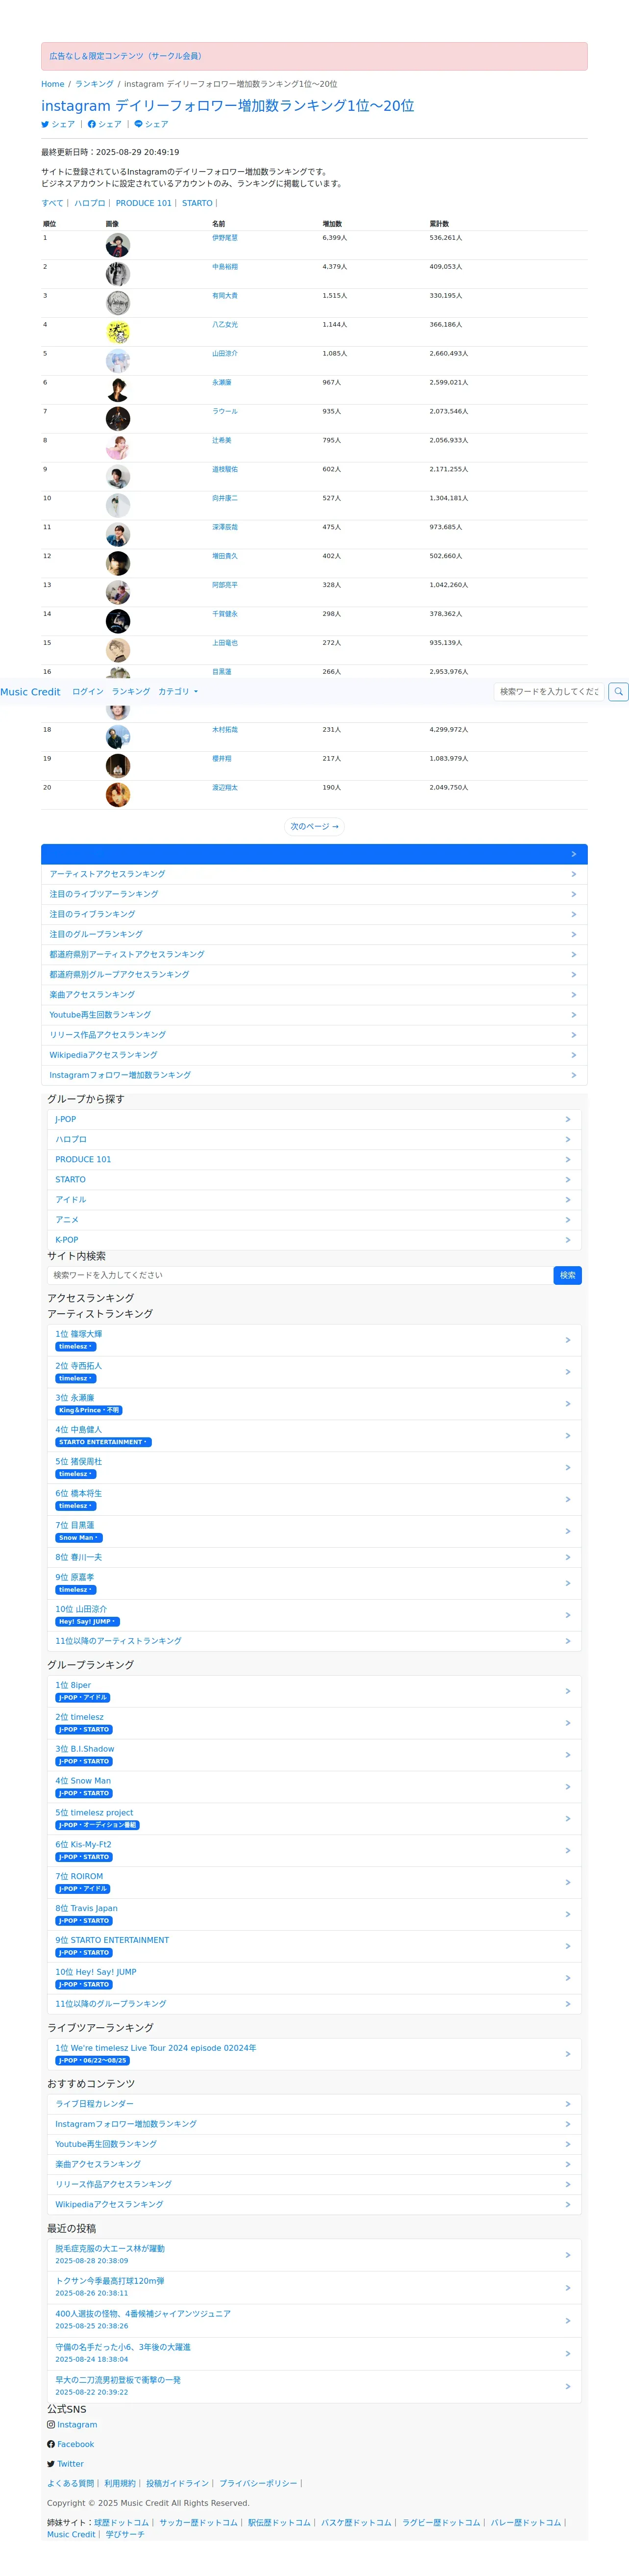Screen dimensions: 629x2576
Task: Open post 早大の二刀流男初登板で衝撃の一発
Action: click(314, 2386)
